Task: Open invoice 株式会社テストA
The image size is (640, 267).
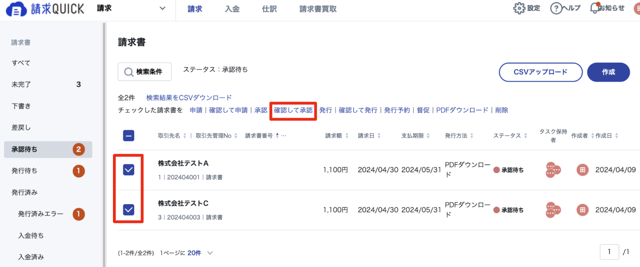Action: pos(183,163)
